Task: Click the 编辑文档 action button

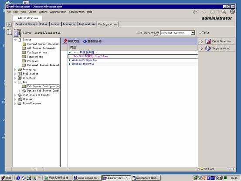Action: click(x=71, y=41)
